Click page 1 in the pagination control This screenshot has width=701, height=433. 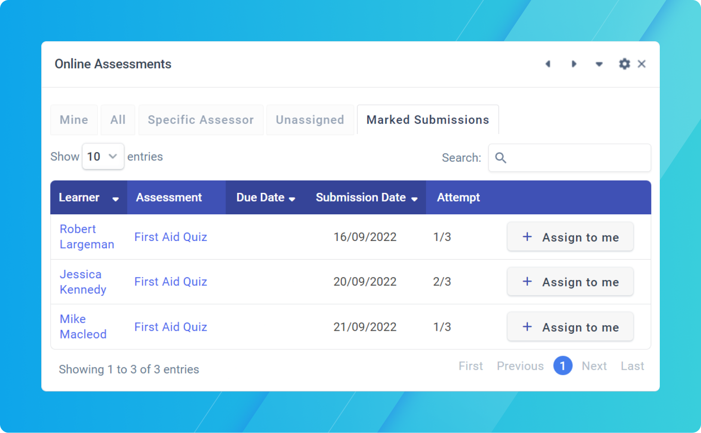563,366
